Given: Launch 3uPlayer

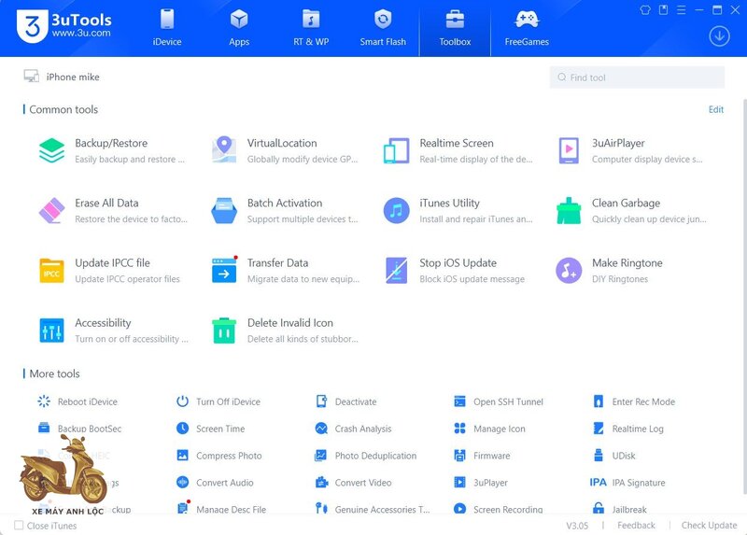Looking at the screenshot, I should [x=480, y=482].
